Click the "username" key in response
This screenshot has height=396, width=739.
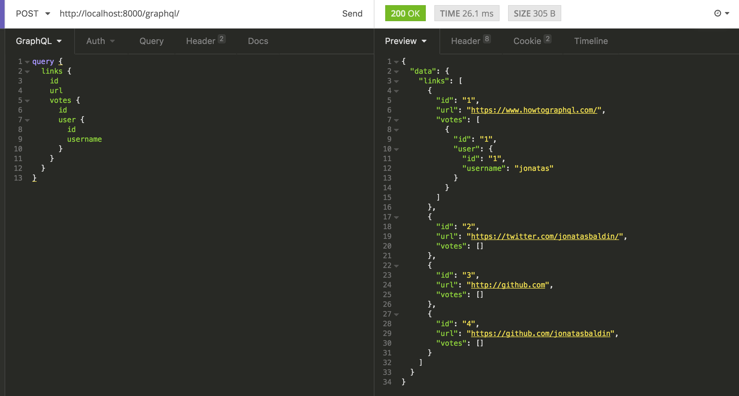coord(484,168)
